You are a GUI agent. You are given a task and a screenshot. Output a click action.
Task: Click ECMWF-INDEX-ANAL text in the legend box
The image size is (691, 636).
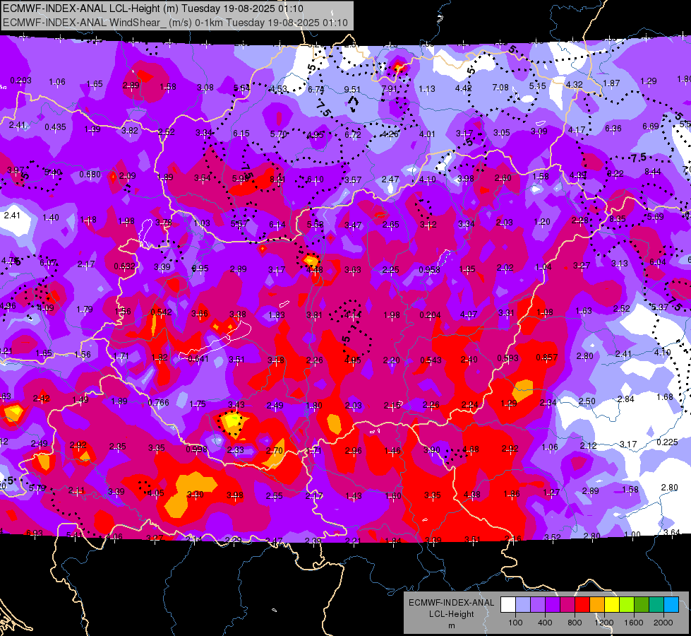(451, 603)
